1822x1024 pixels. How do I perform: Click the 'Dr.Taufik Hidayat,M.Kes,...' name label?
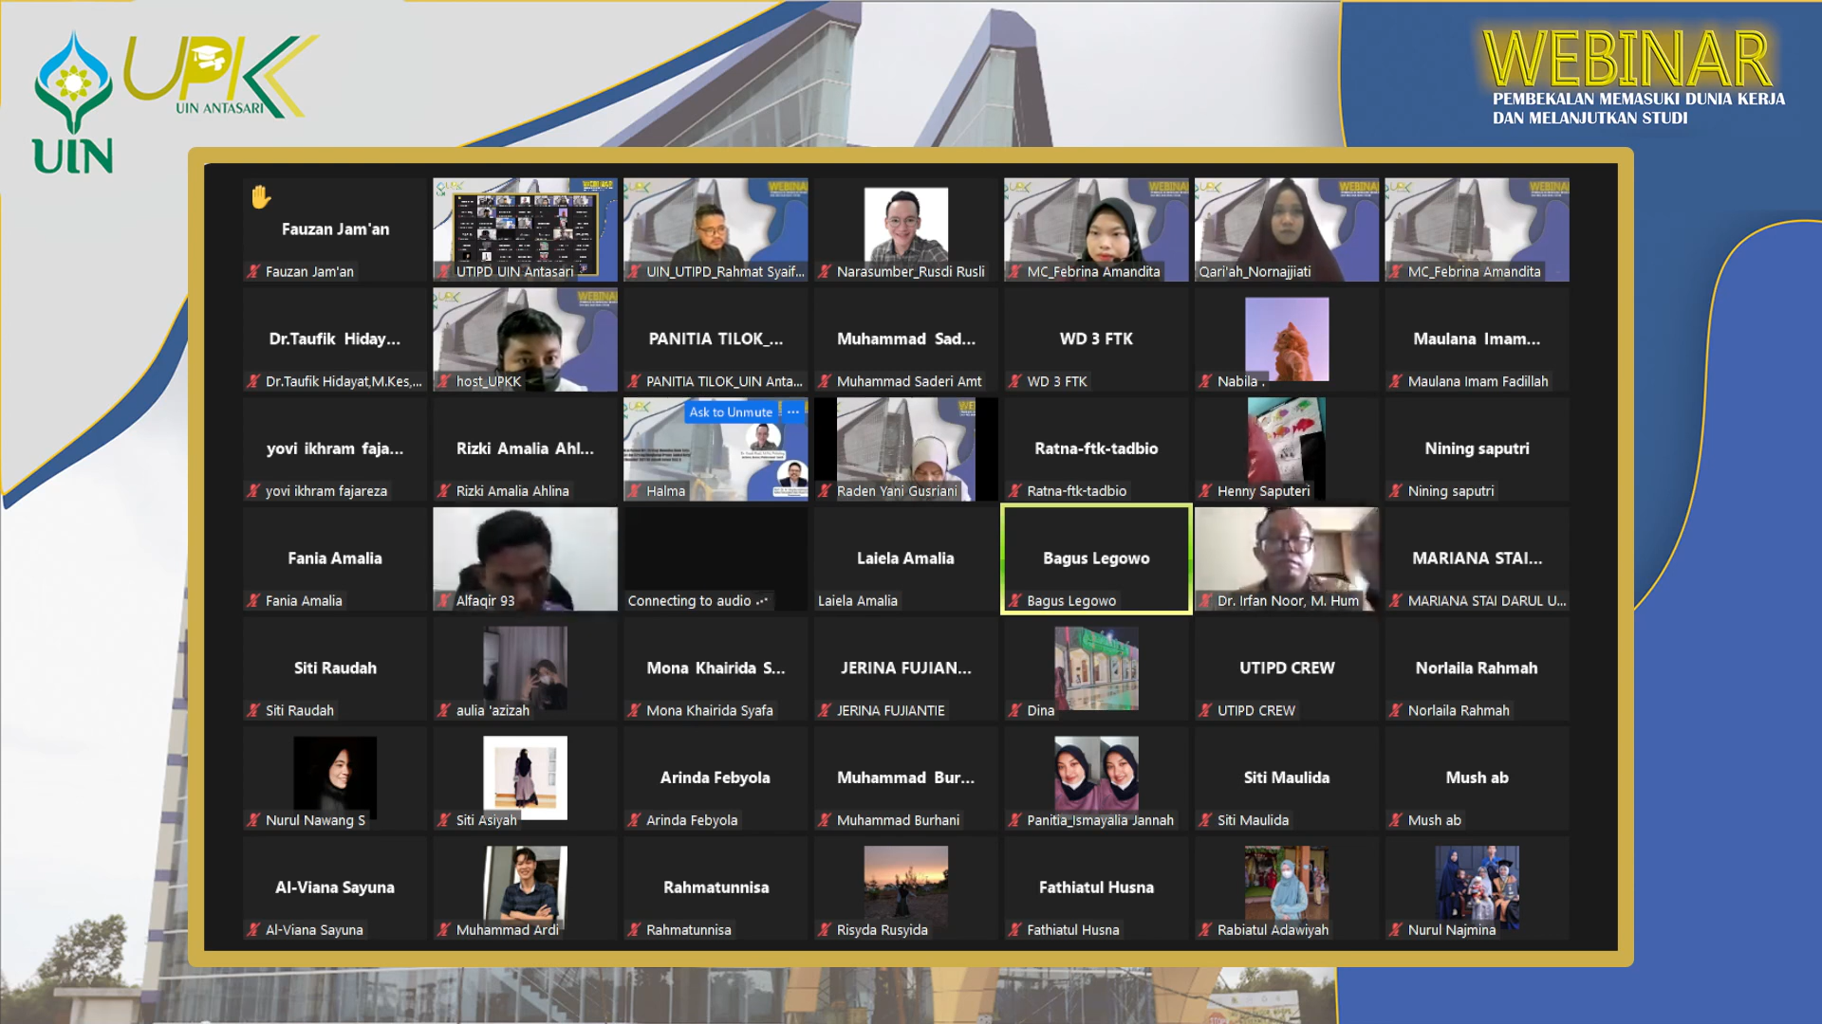344,381
